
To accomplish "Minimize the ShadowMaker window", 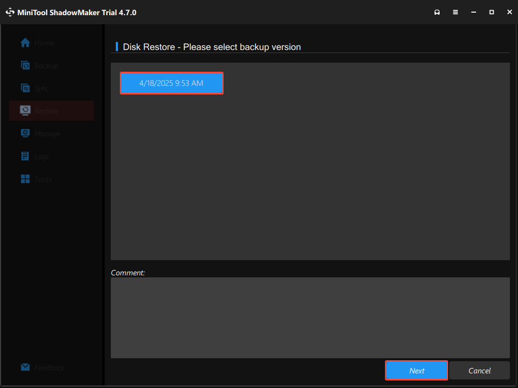I will coord(473,12).
